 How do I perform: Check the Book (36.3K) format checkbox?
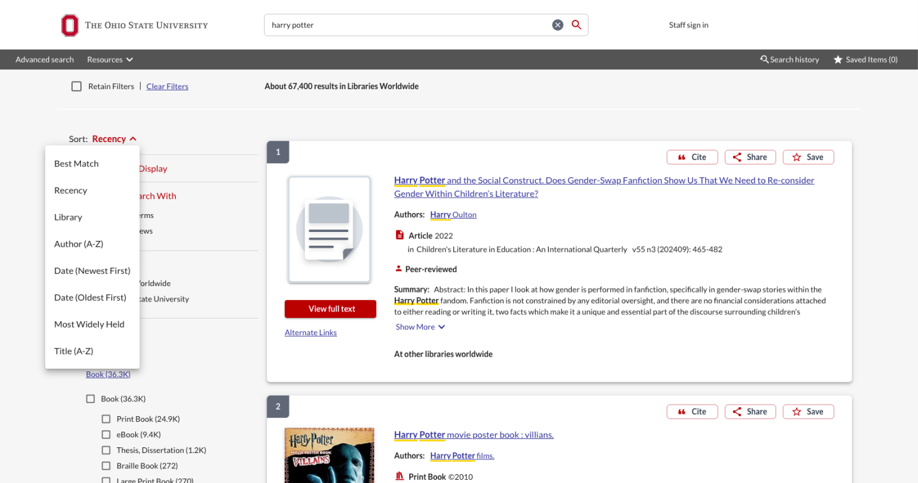coord(91,399)
